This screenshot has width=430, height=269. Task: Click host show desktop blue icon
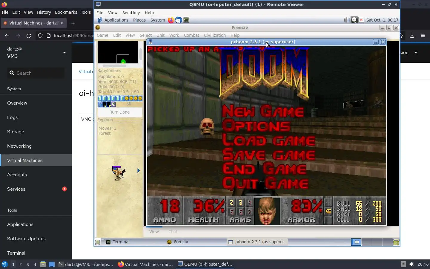click(52, 264)
